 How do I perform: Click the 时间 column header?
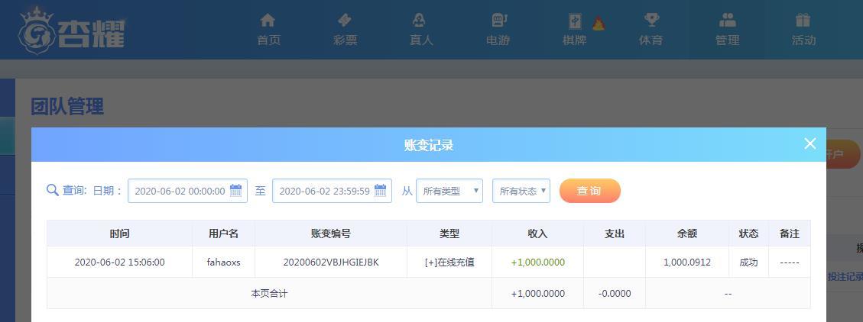point(119,233)
